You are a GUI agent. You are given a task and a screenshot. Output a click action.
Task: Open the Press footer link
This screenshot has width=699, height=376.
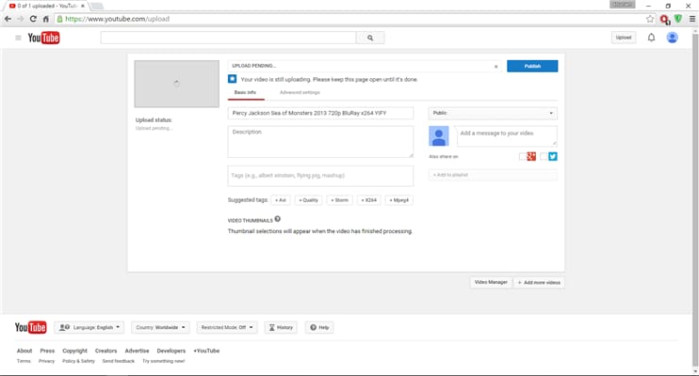click(x=47, y=351)
